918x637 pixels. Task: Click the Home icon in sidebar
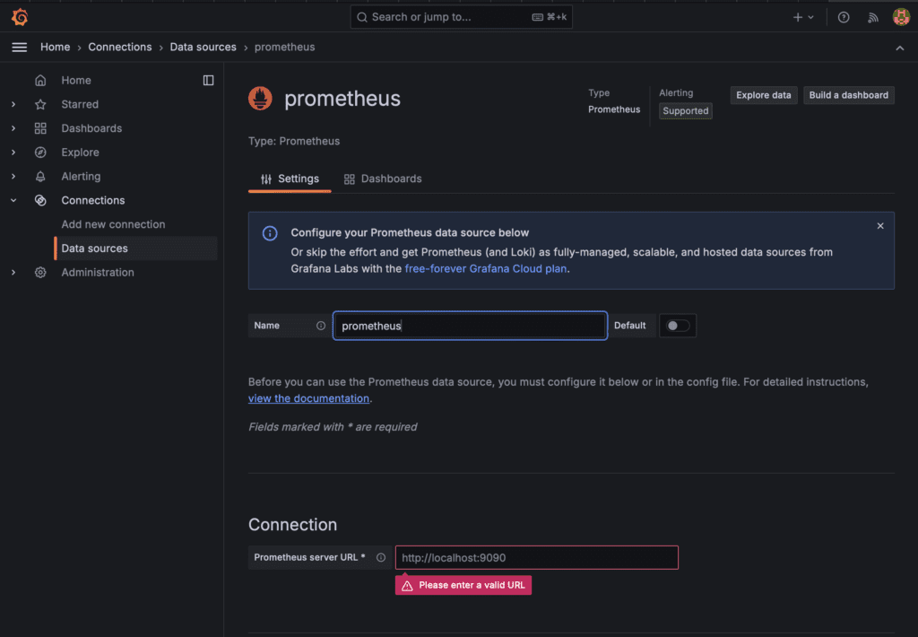tap(40, 80)
